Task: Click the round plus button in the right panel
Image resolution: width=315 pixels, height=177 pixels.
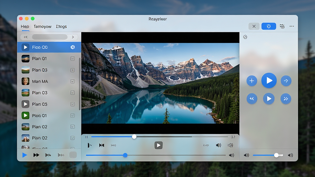Action: click(252, 81)
